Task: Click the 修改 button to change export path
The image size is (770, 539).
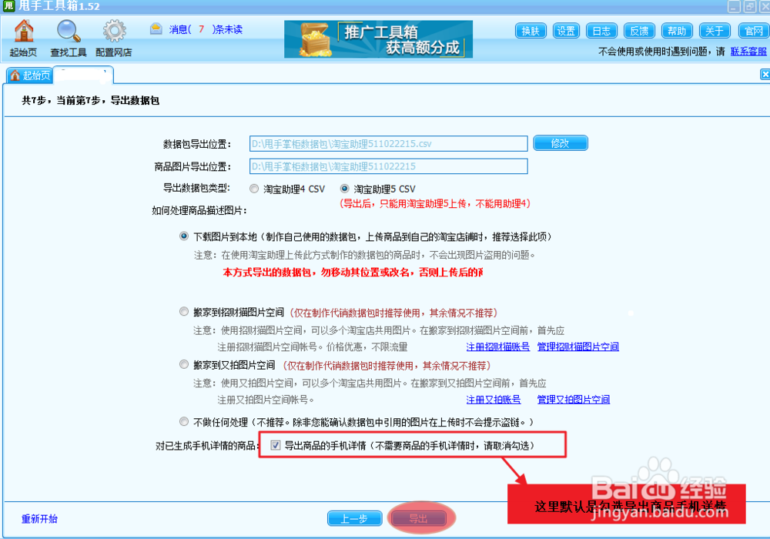Action: [x=560, y=143]
